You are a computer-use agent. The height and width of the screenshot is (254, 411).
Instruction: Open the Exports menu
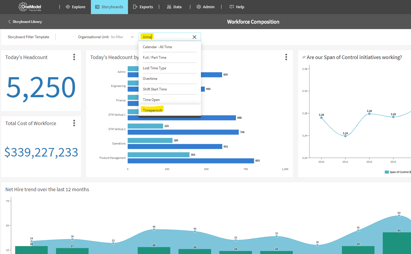coord(143,7)
